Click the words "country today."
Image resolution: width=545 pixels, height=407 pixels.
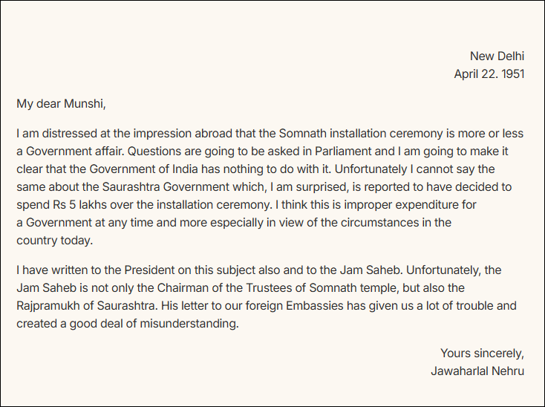coord(55,240)
